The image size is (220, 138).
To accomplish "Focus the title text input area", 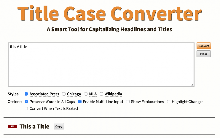I will pos(101,65).
